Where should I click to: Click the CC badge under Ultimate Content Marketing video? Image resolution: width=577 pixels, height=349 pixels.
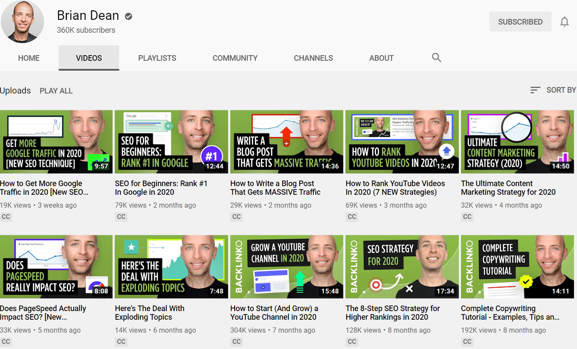[x=467, y=217]
